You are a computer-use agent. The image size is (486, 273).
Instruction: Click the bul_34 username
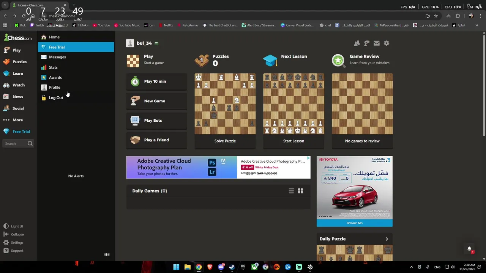(144, 43)
